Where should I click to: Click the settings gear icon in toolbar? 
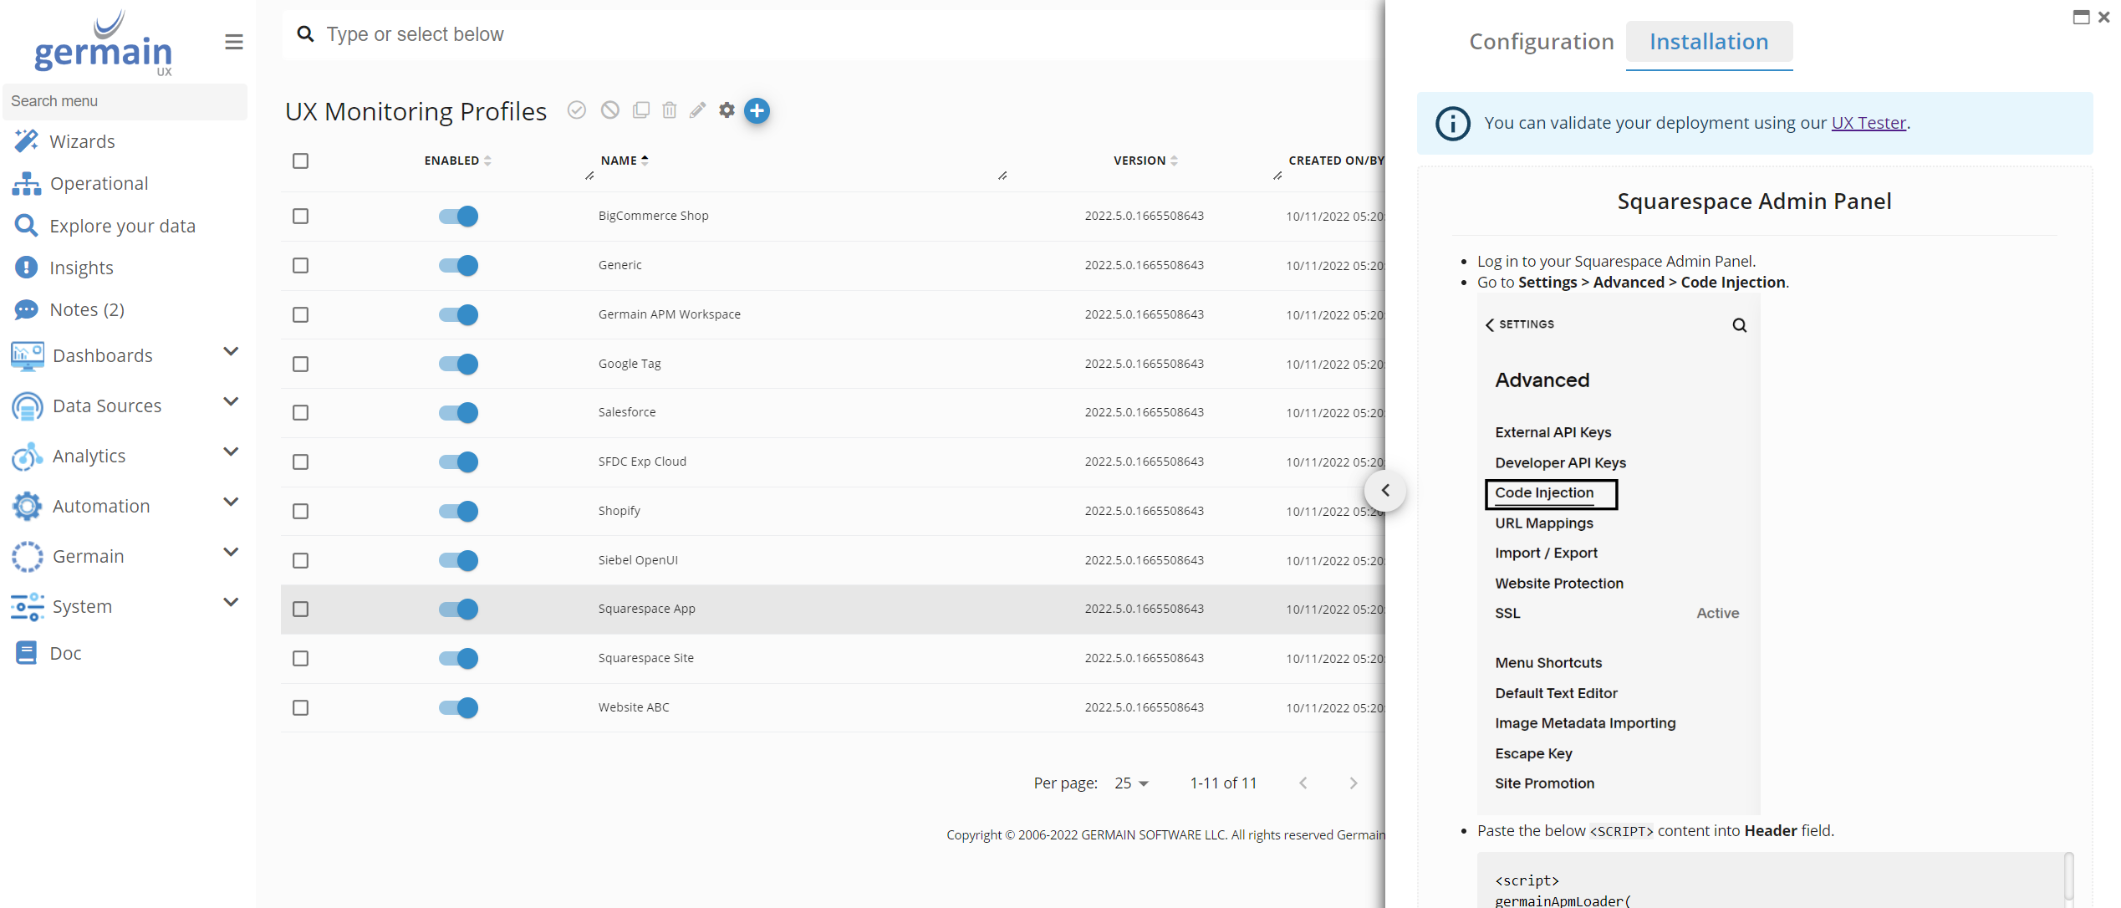pyautogui.click(x=727, y=110)
